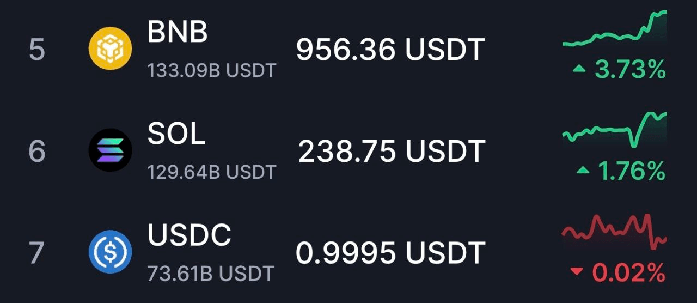This screenshot has width=697, height=303.
Task: Select the USDC coin name
Action: pos(189,235)
